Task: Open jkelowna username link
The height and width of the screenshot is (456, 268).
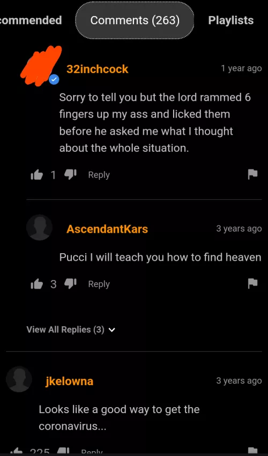Action: coord(70,381)
